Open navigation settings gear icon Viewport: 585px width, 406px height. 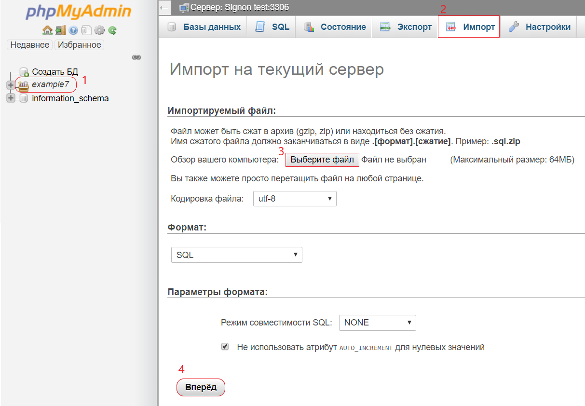99,30
